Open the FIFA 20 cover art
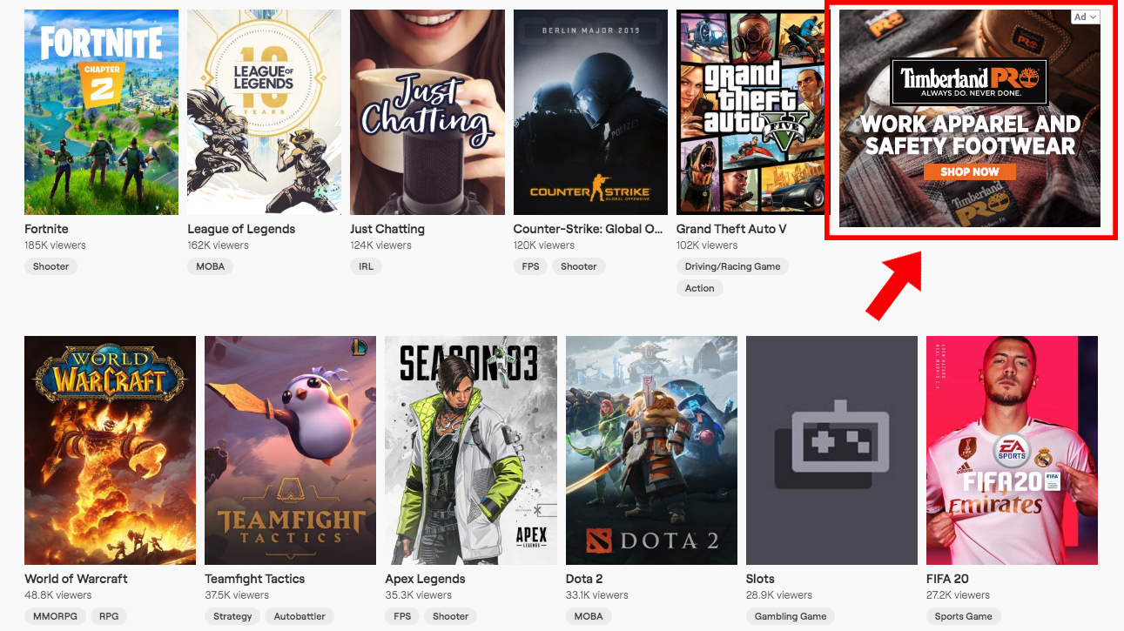This screenshot has height=631, width=1124. [1012, 451]
